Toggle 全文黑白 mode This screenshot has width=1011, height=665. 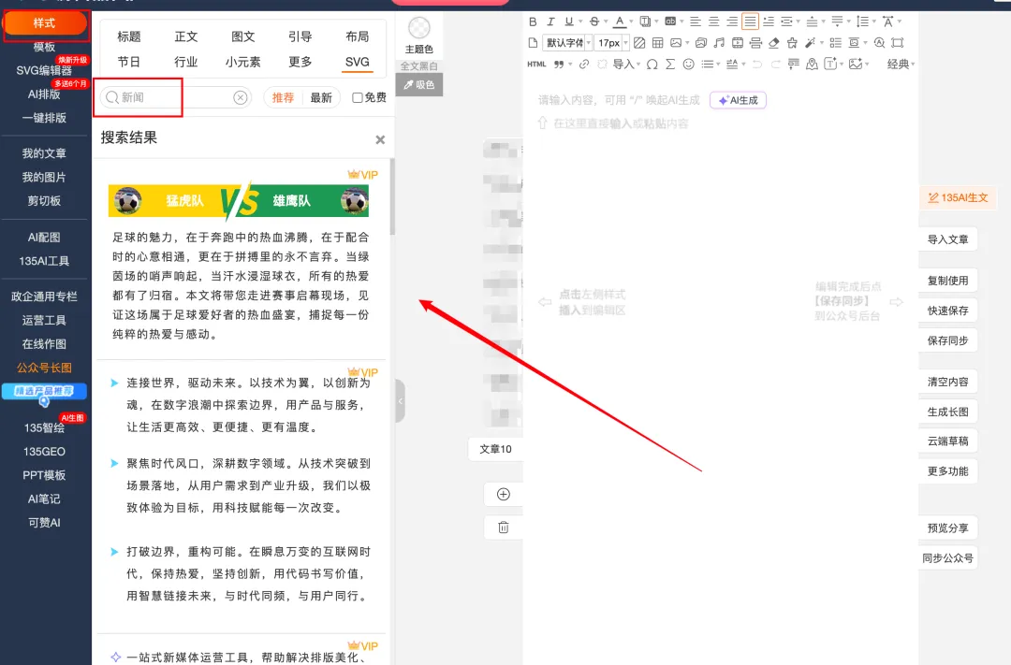pyautogui.click(x=419, y=65)
